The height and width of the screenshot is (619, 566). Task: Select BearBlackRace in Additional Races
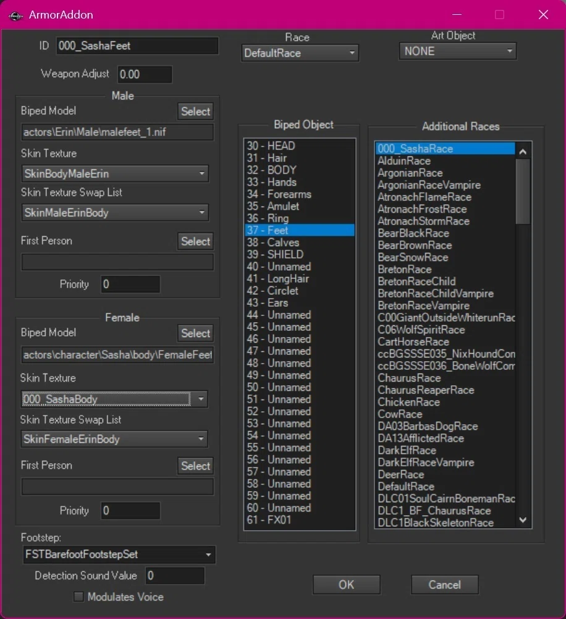click(446, 233)
